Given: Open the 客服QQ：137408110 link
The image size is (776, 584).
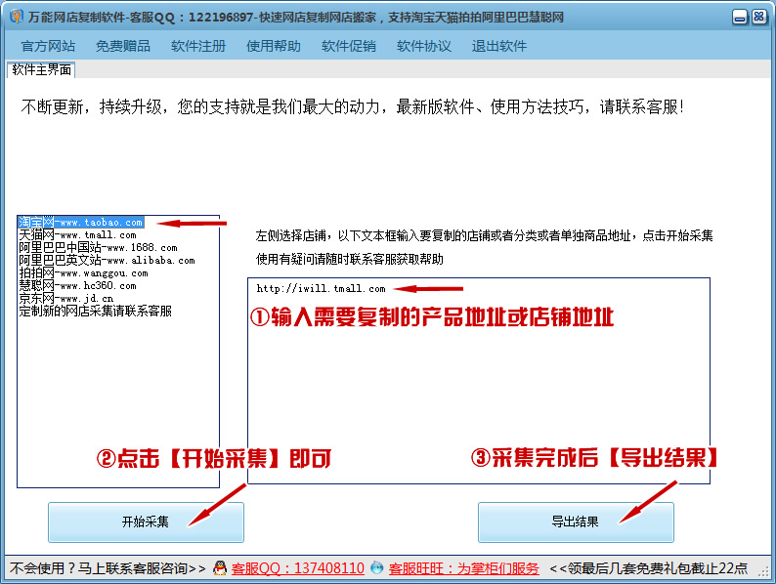Looking at the screenshot, I should 298,568.
